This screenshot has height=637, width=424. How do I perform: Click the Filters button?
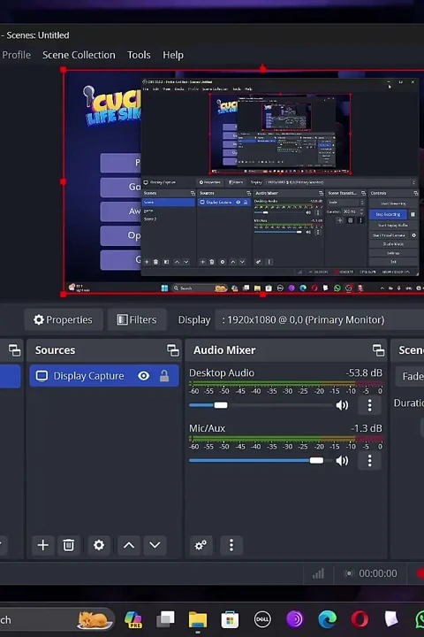point(137,319)
